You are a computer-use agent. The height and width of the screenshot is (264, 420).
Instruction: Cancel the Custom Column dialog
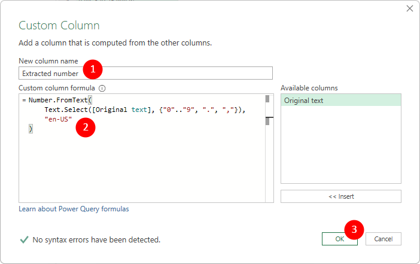click(x=384, y=239)
